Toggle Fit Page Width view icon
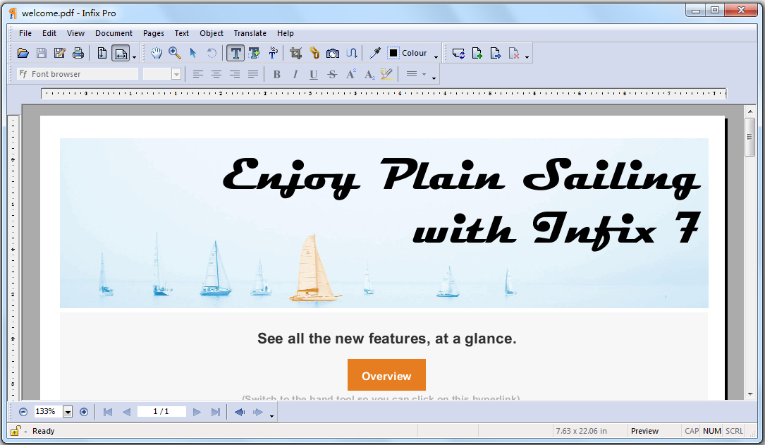 pos(121,53)
